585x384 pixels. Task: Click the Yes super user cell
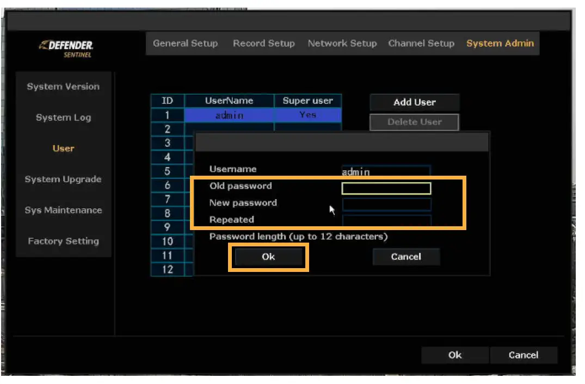tap(308, 115)
